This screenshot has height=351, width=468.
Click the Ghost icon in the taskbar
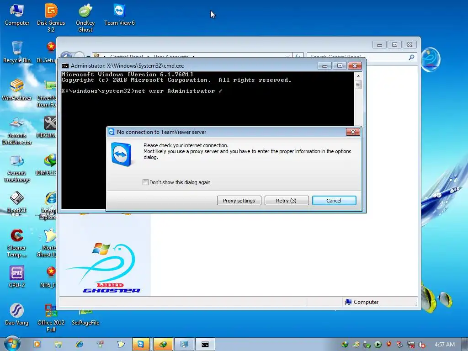[x=121, y=344]
